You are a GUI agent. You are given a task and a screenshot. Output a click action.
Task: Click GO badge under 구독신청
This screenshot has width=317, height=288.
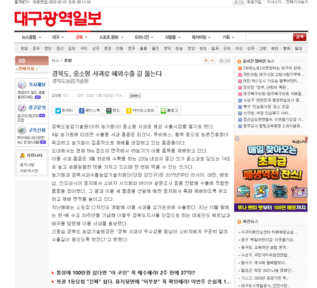pos(43,142)
